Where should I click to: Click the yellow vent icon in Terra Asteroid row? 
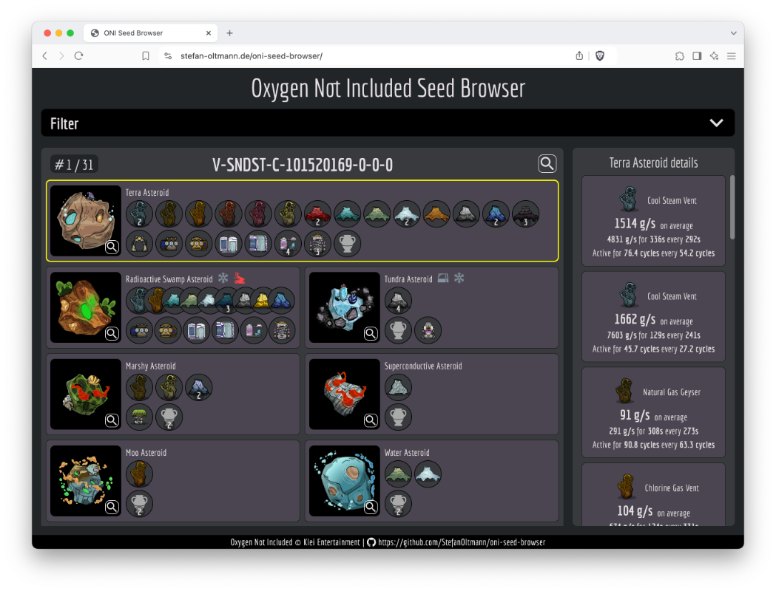(x=288, y=214)
